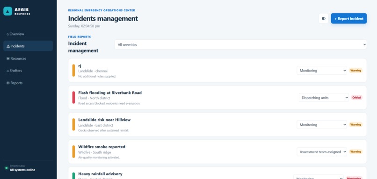377x179 pixels.
Task: Click the 'rj' incident title
Action: (80, 65)
